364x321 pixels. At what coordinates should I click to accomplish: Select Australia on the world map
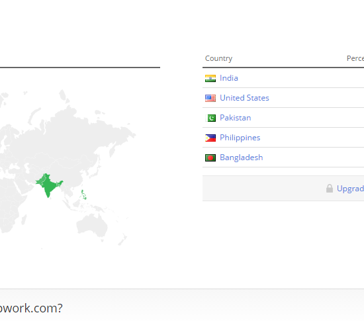point(92,226)
